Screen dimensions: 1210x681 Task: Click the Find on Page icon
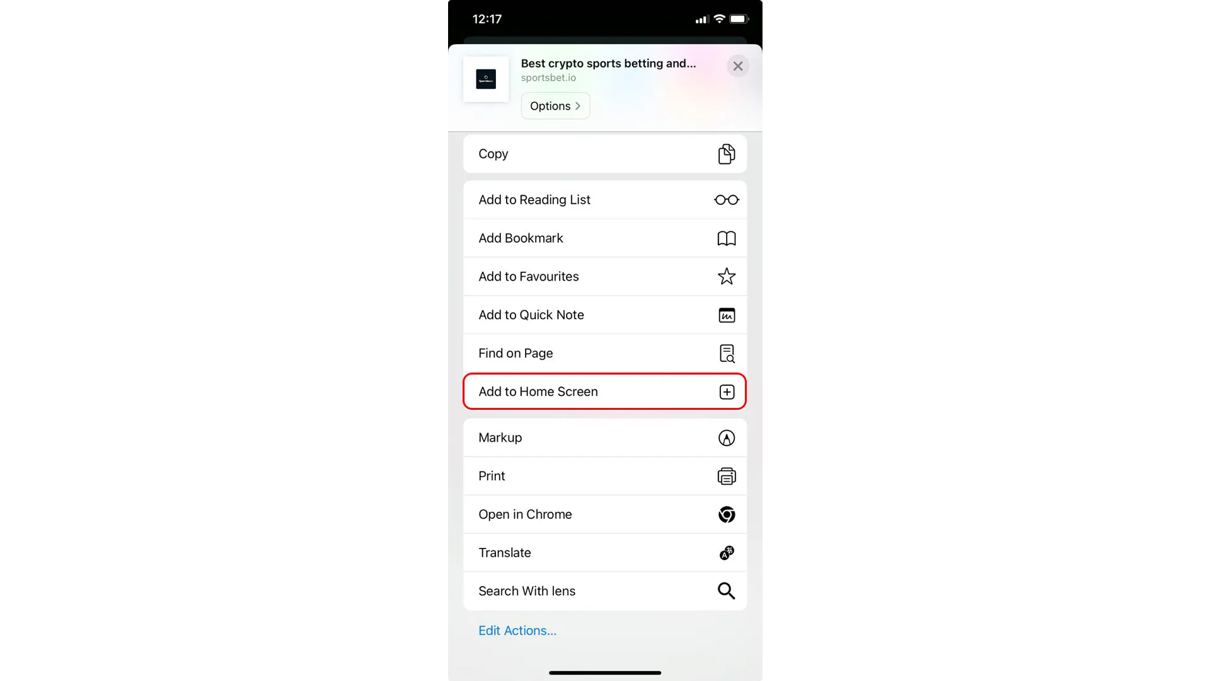[725, 352]
